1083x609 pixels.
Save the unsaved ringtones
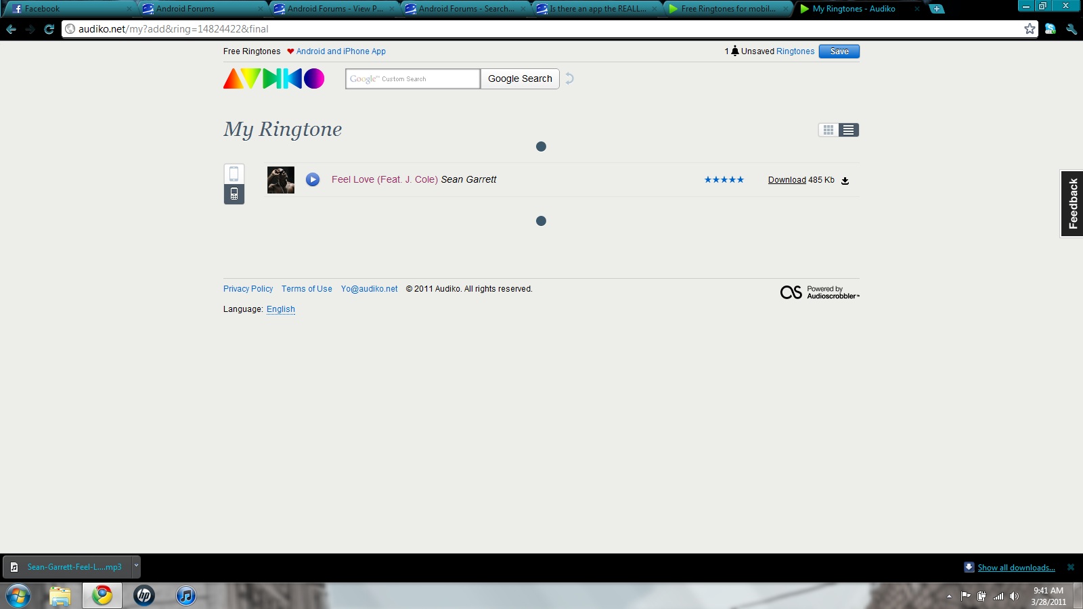(x=839, y=51)
